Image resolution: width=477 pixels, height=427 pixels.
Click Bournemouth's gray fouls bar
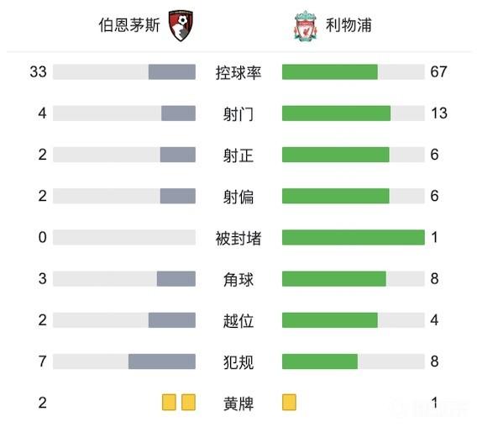pos(162,361)
